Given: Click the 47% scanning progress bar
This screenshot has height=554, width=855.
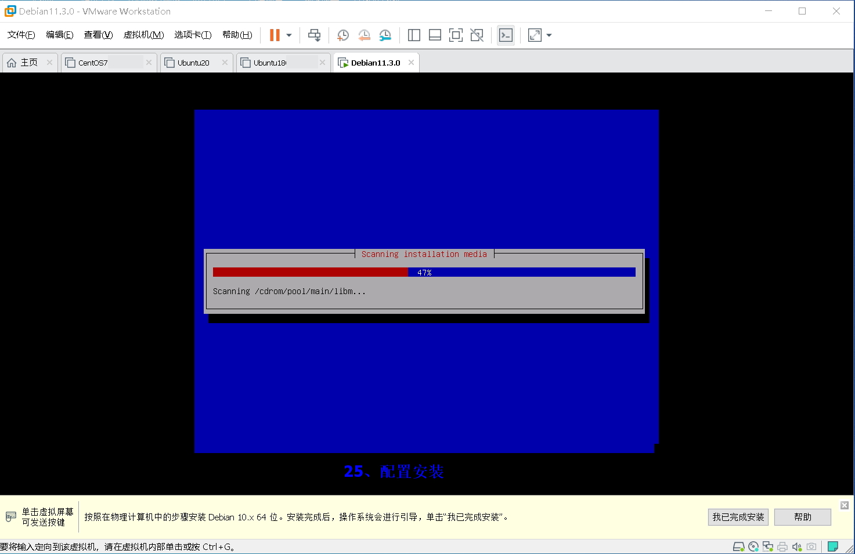Looking at the screenshot, I should 424,272.
